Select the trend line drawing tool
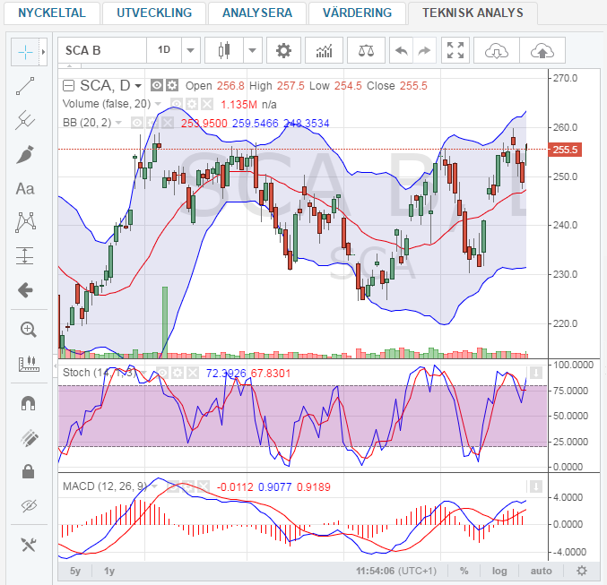Image resolution: width=607 pixels, height=585 pixels. 25,86
